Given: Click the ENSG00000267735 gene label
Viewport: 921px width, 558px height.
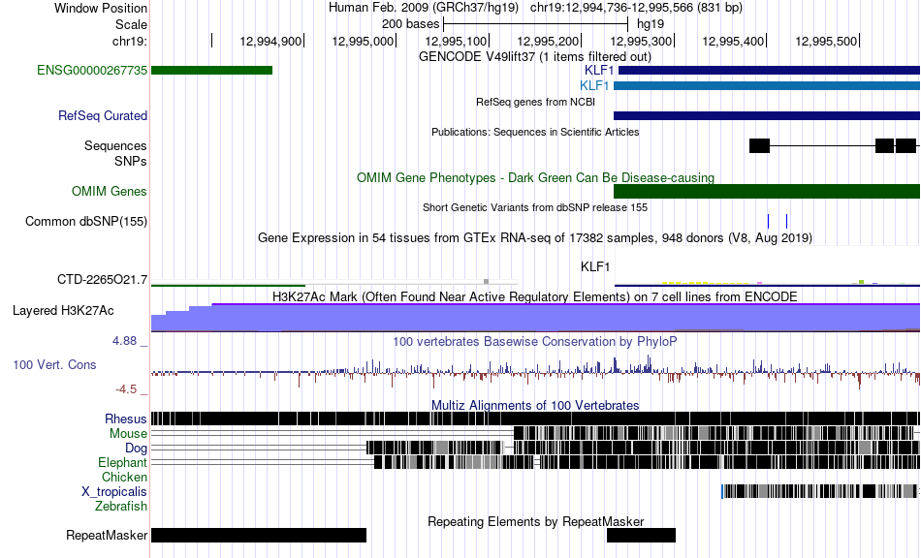Looking at the screenshot, I should pos(92,71).
